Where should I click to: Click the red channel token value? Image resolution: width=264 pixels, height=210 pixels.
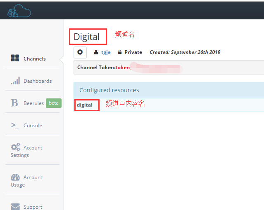click(x=123, y=67)
